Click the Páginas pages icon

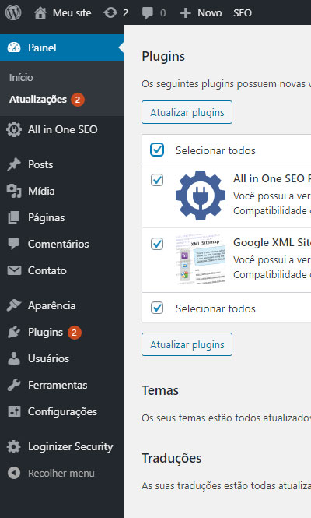pyautogui.click(x=14, y=217)
